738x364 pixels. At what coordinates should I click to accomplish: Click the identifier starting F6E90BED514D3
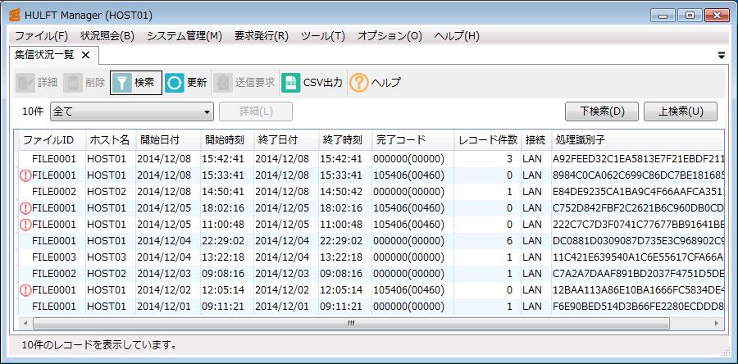[638, 307]
